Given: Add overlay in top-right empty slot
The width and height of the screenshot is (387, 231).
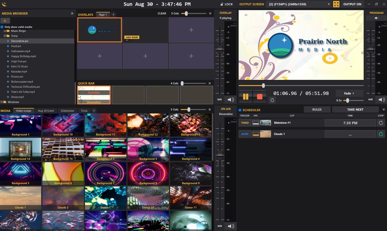Looking at the screenshot, I should [x=191, y=30].
